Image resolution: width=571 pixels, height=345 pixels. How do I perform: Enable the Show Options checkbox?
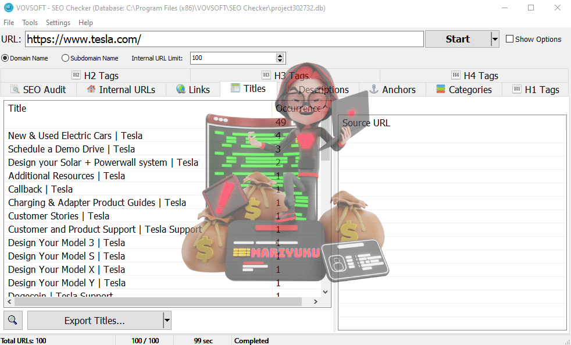[x=510, y=39]
